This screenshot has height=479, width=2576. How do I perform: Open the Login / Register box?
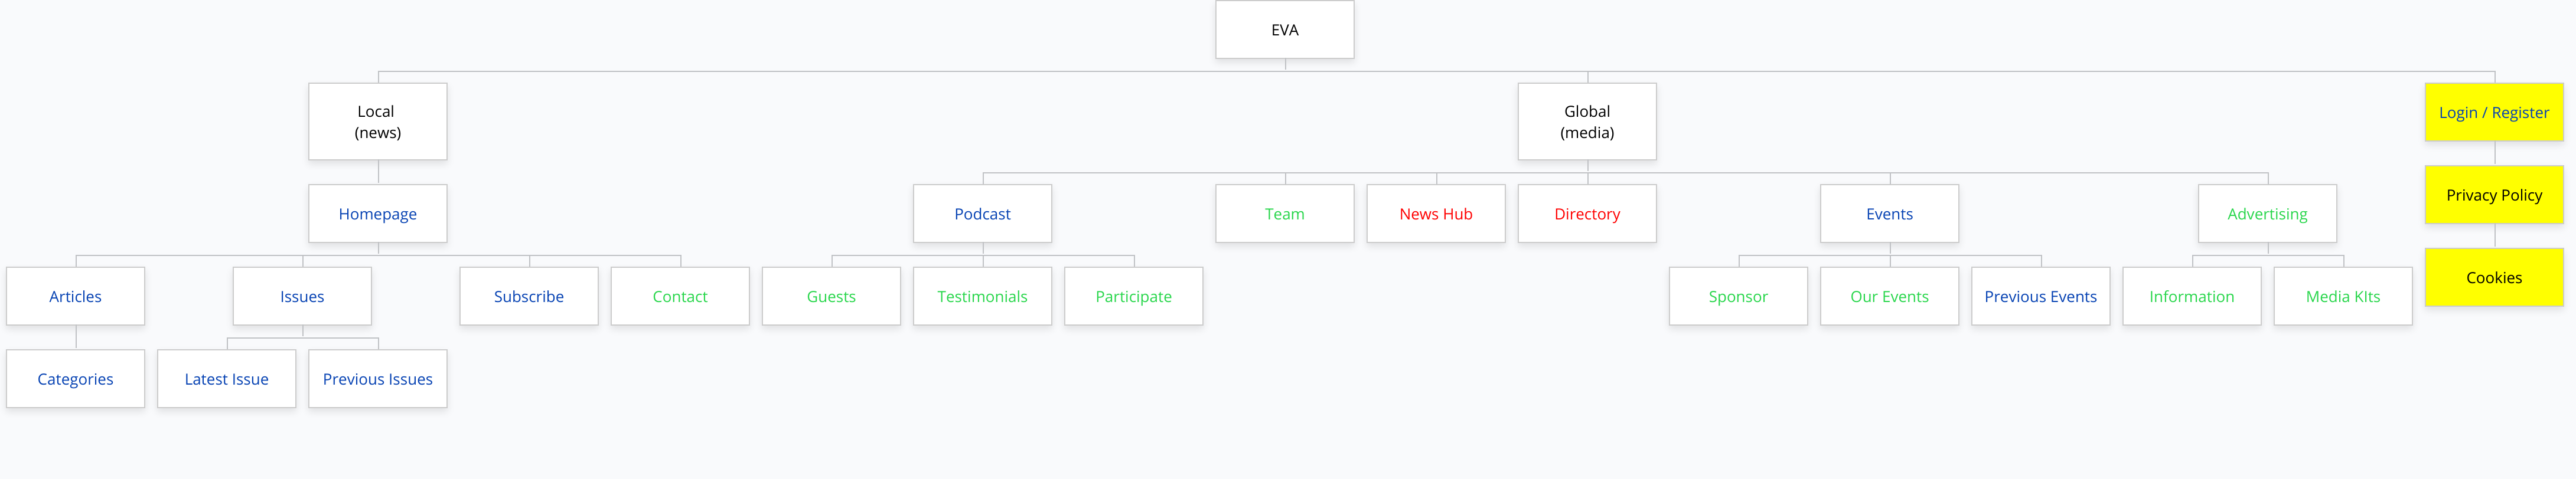tap(2493, 113)
